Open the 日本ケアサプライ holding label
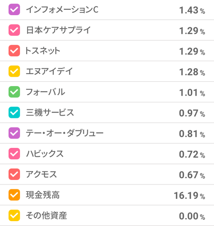Viewport: 214px width, 226px height. (58, 30)
